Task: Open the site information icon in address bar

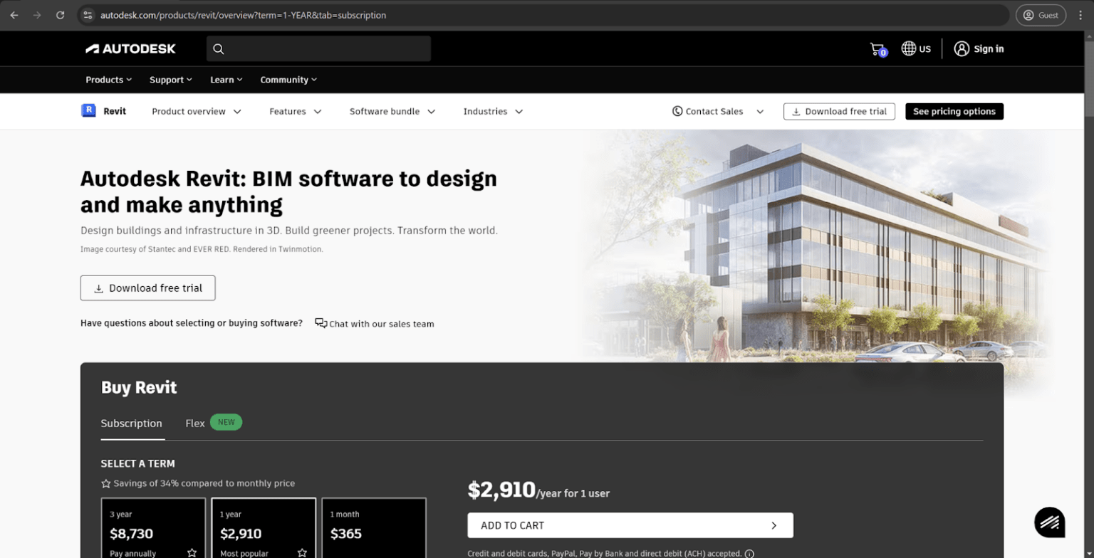Action: (x=88, y=15)
